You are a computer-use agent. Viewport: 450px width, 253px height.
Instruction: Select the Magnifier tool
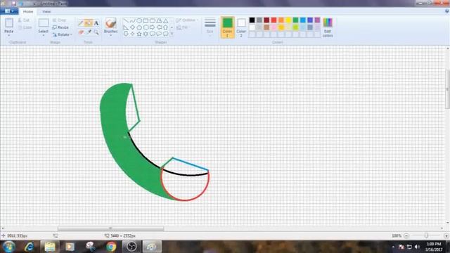[x=96, y=32]
